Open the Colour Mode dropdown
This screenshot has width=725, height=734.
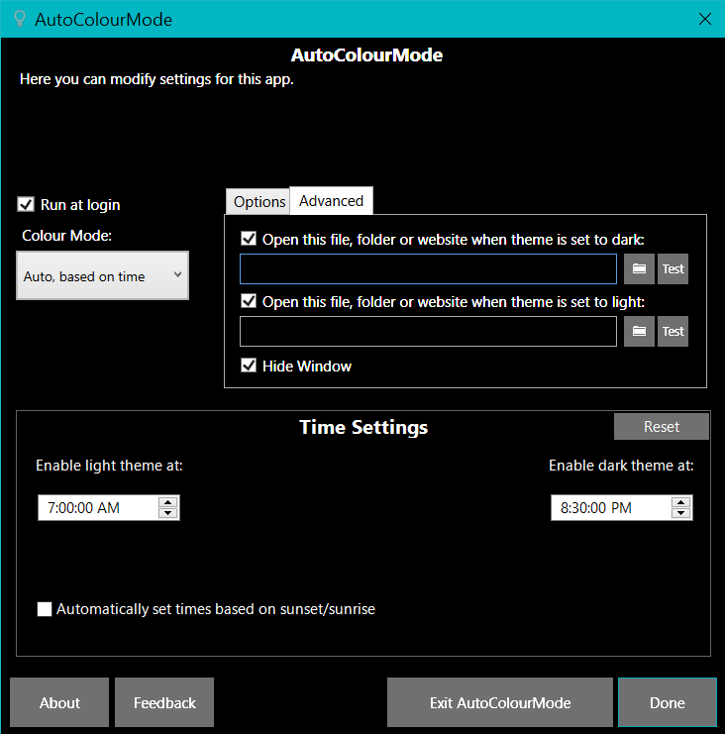click(102, 275)
